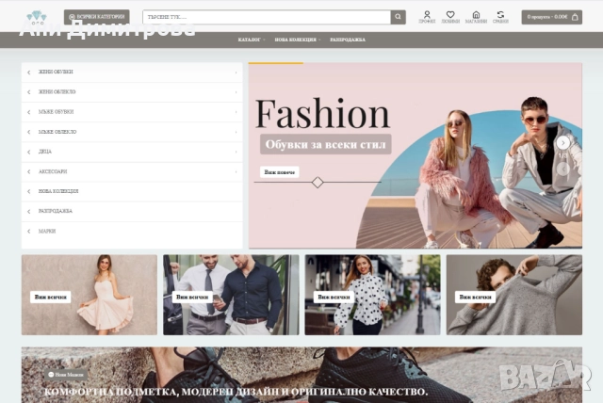Expand the arrow on МЪЖЕ ОБУВКИ row
Screen dimensions: 603x403
click(236, 112)
